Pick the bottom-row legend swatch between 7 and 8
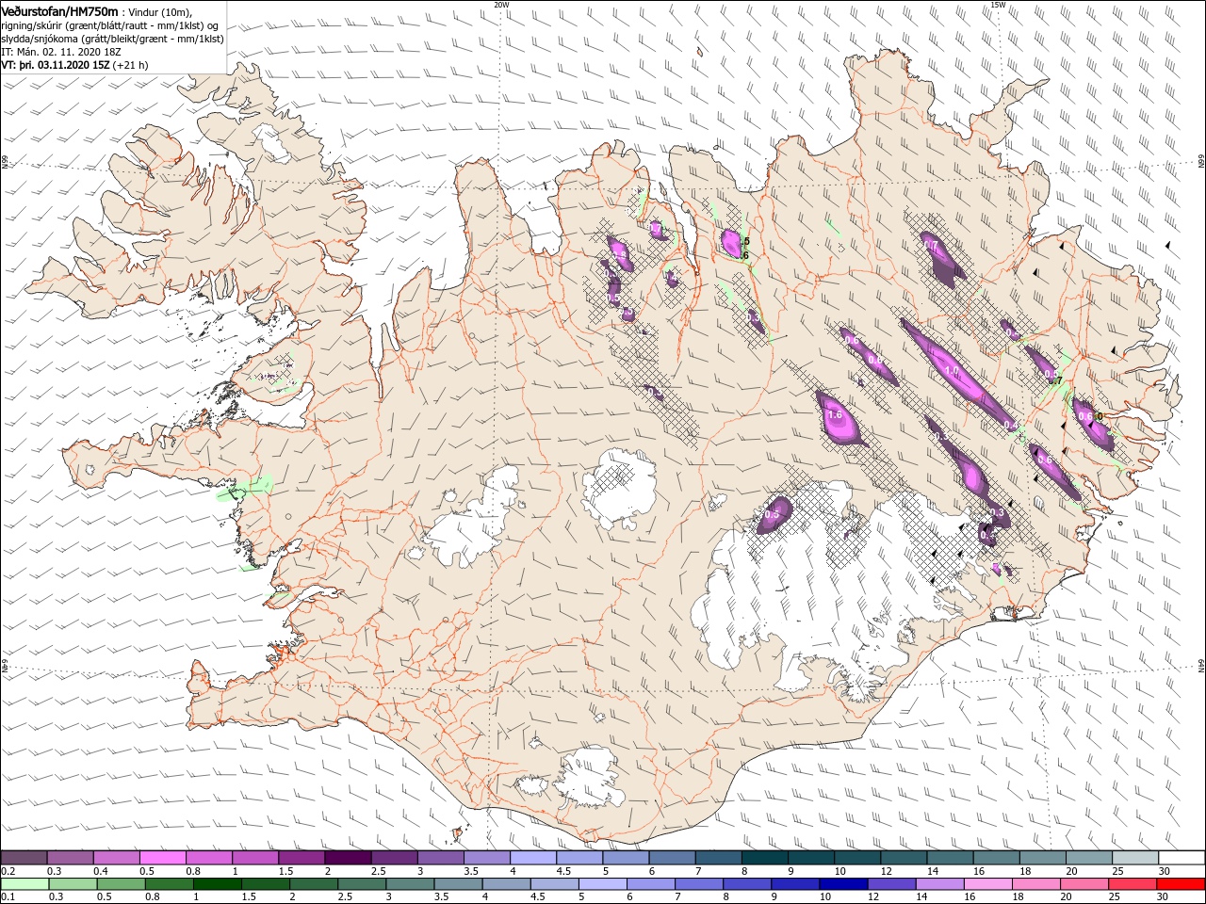The height and width of the screenshot is (904, 1206). point(699,884)
